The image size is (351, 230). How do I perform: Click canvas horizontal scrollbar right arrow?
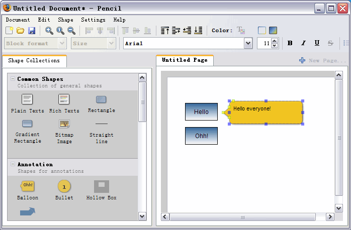(330, 217)
